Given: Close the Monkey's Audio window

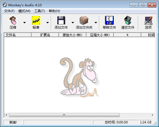Looking at the screenshot, I should (x=152, y=5).
